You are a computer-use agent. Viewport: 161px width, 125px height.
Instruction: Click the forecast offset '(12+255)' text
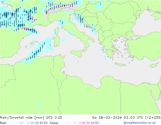coord(153,118)
